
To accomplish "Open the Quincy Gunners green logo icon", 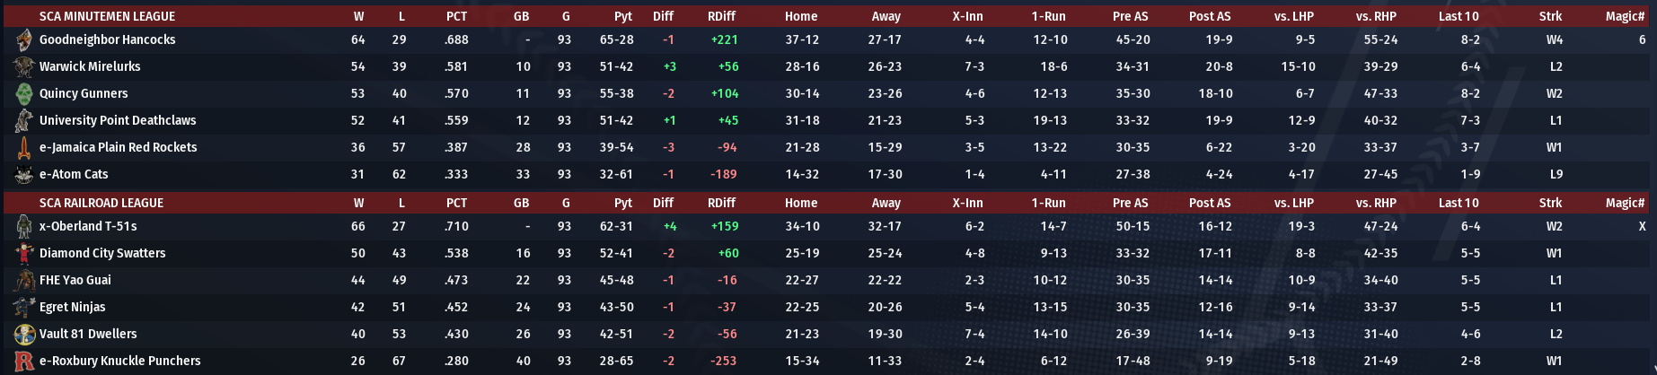I will coord(24,94).
